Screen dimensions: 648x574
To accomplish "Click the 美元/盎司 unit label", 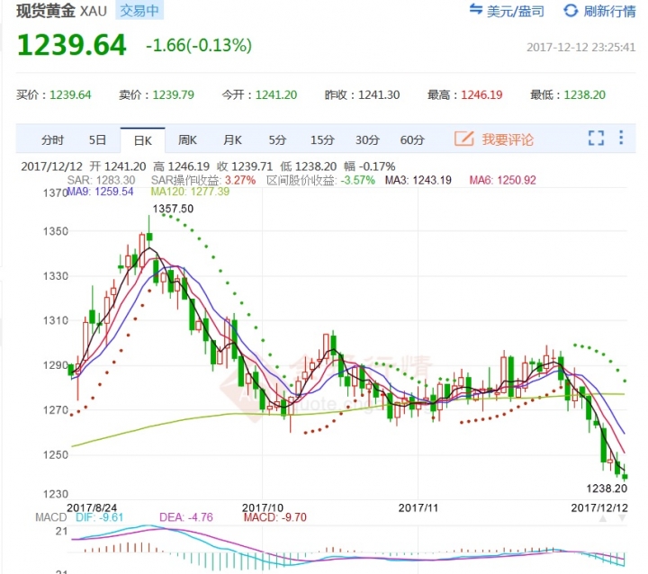I will tap(517, 11).
